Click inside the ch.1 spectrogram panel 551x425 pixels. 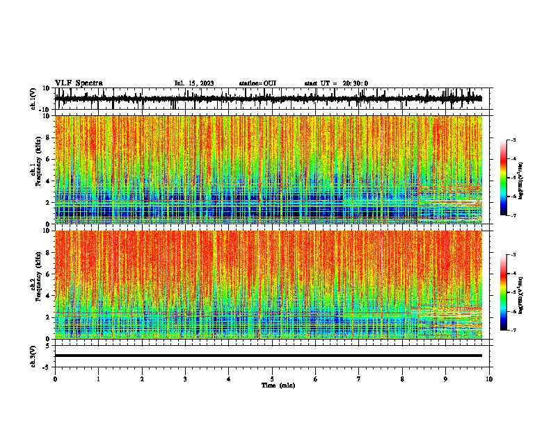pos(269,169)
